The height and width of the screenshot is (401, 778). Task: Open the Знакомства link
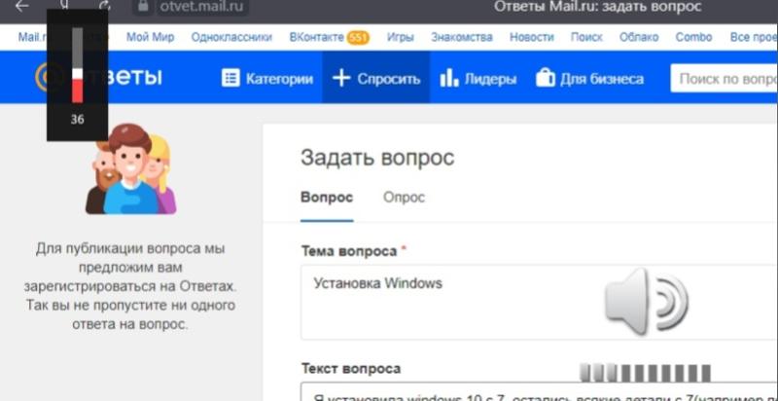click(462, 37)
